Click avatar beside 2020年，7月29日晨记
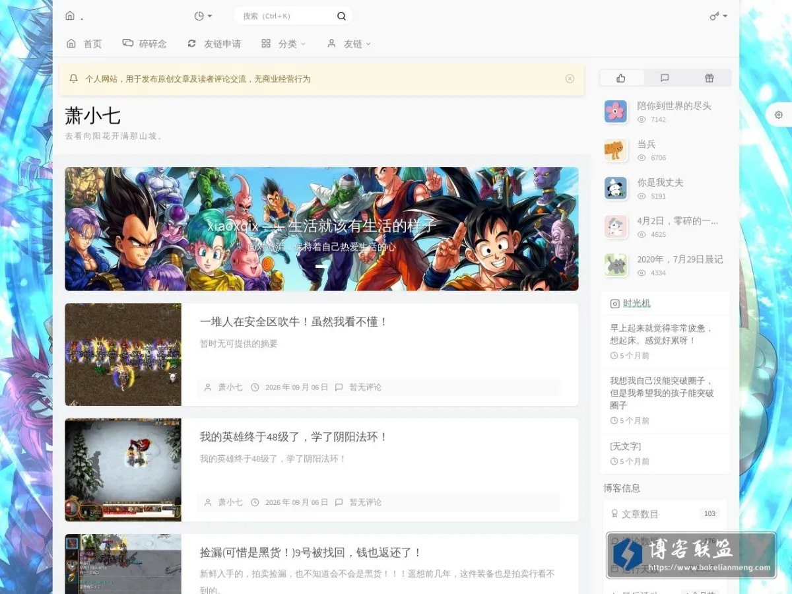Screen dimensions: 792x594 [x=616, y=265]
